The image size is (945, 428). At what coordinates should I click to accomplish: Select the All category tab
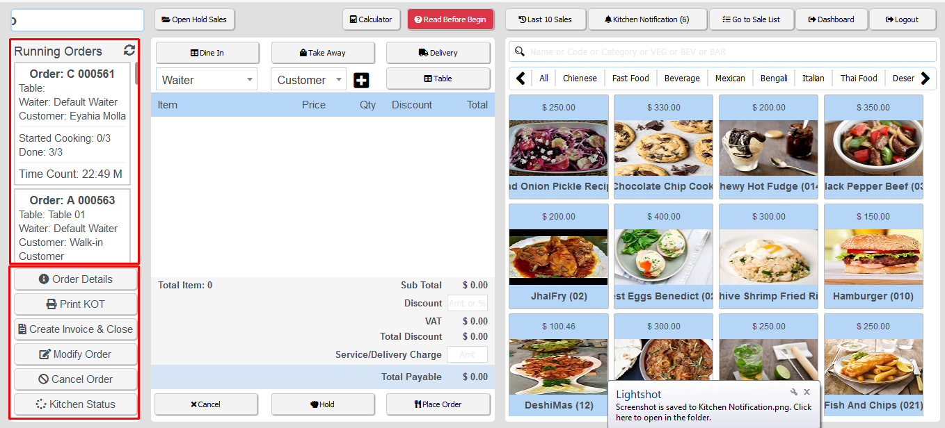coord(543,79)
